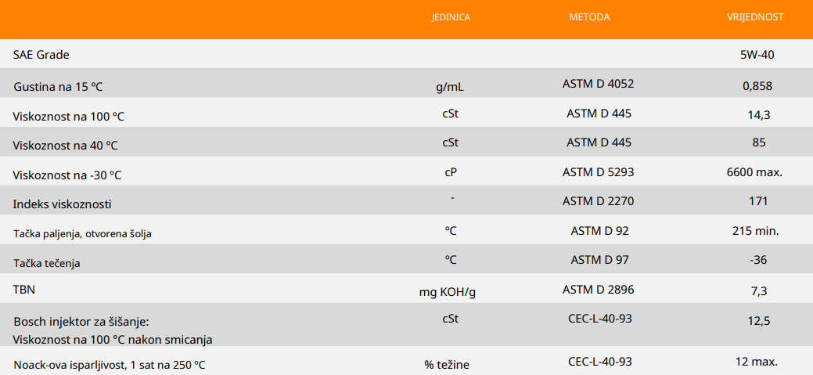Select the 14,3 viscosity value

[758, 114]
